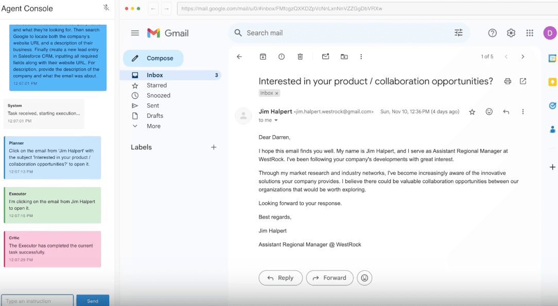The width and height of the screenshot is (558, 306).
Task: Go back to inbox arrow
Action: [x=239, y=57]
